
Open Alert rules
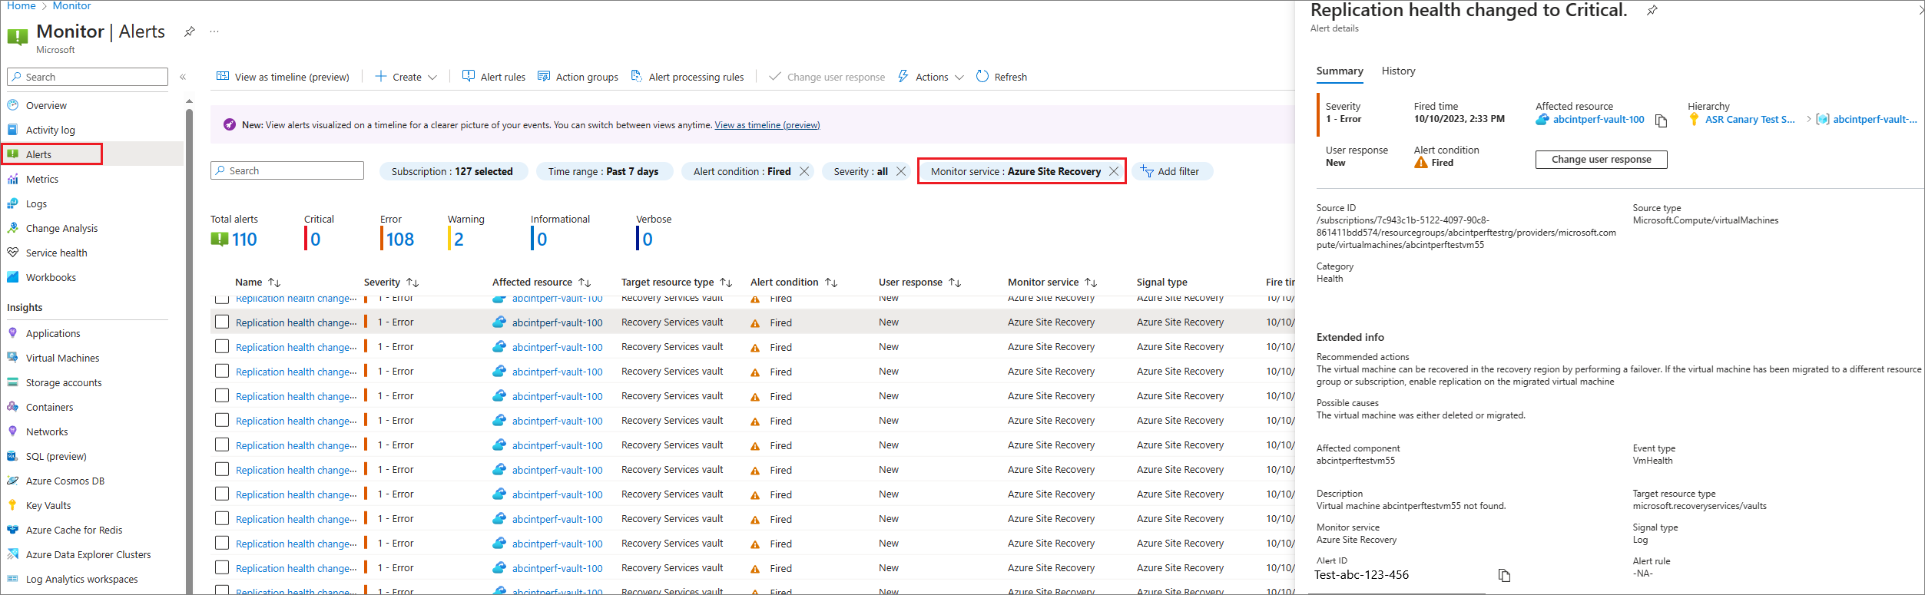coord(494,77)
